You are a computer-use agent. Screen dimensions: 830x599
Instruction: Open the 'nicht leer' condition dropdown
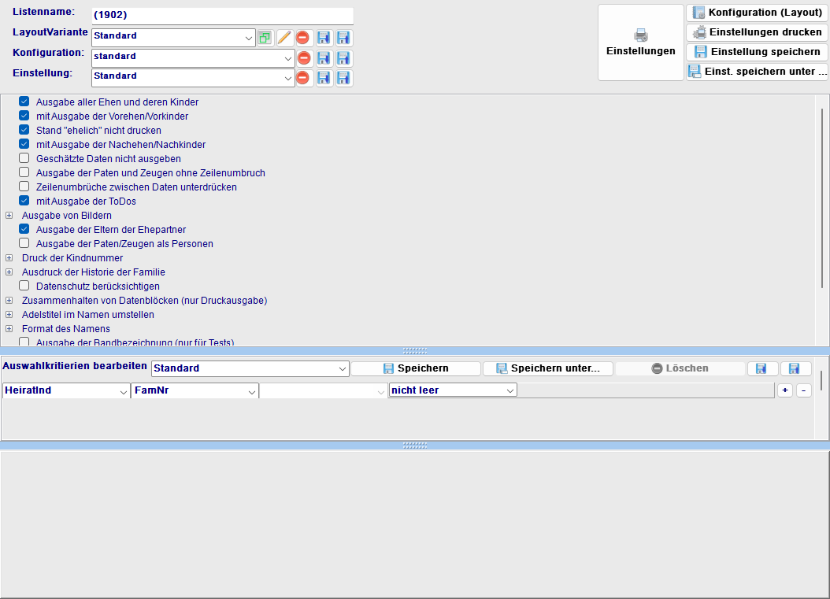click(x=510, y=390)
